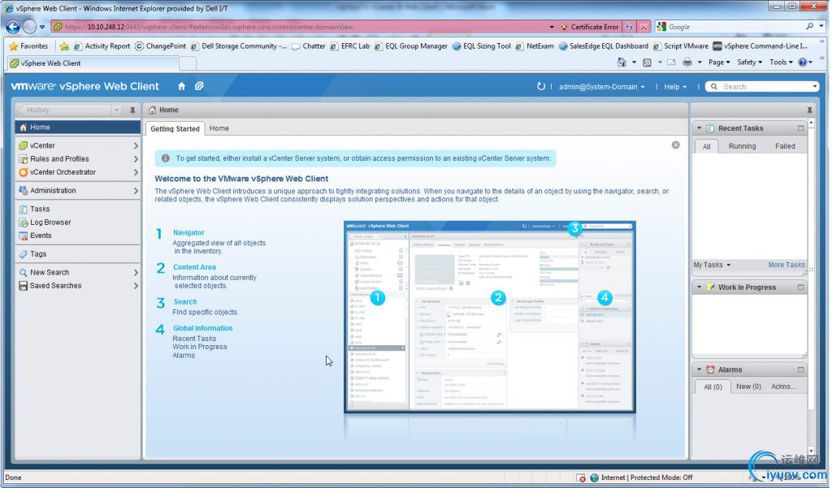Click the More Tasks link
Viewport: 832px width, 488px height.
tap(786, 265)
